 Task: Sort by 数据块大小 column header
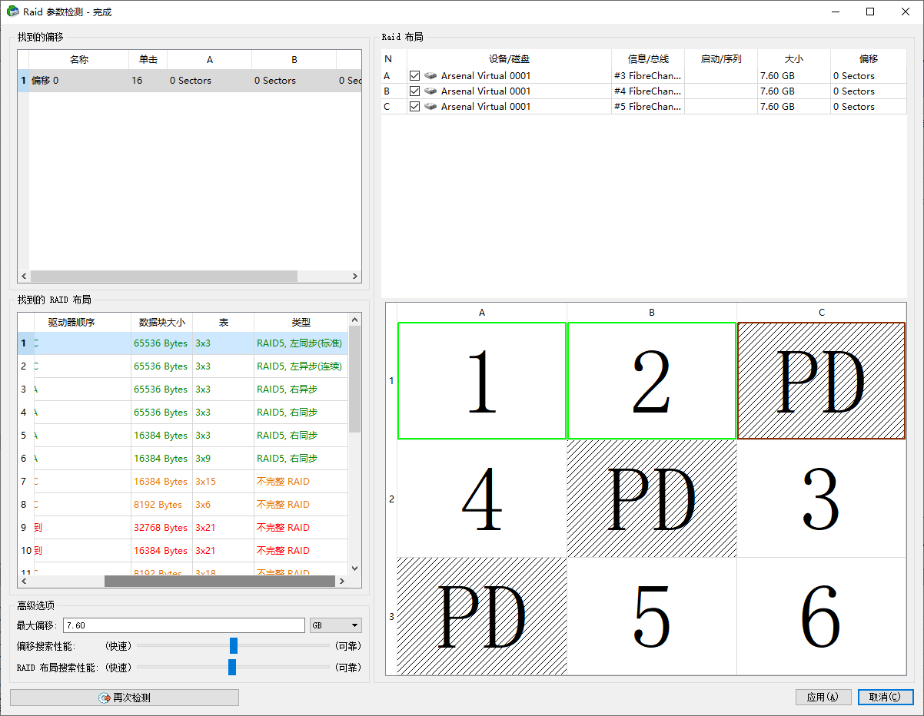pyautogui.click(x=161, y=323)
